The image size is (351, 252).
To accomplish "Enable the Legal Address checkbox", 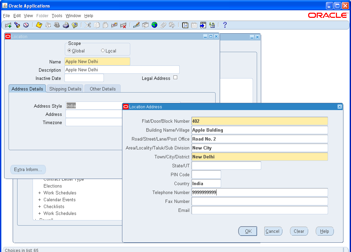I will click(175, 77).
